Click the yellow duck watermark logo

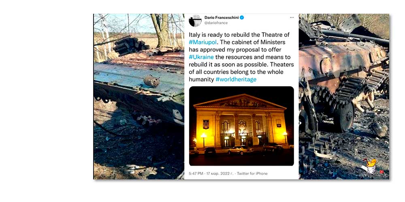click(x=370, y=166)
